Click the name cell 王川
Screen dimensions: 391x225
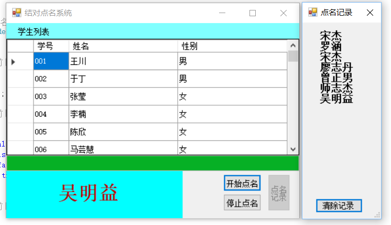(x=123, y=61)
